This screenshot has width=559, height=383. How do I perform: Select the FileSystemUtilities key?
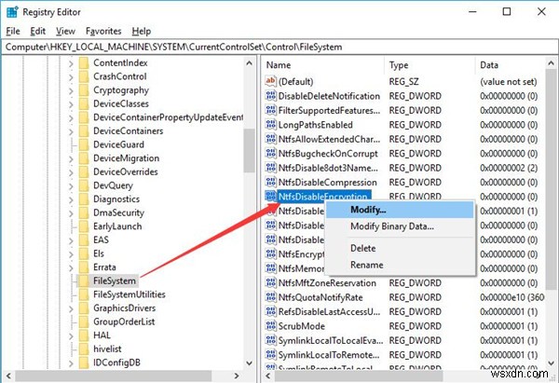pos(130,294)
